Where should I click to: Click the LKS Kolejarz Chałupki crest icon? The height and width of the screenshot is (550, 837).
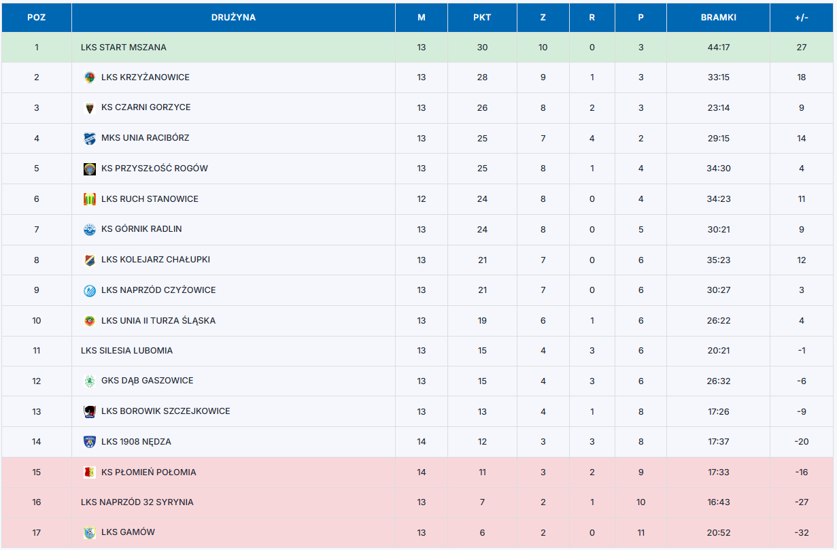89,260
